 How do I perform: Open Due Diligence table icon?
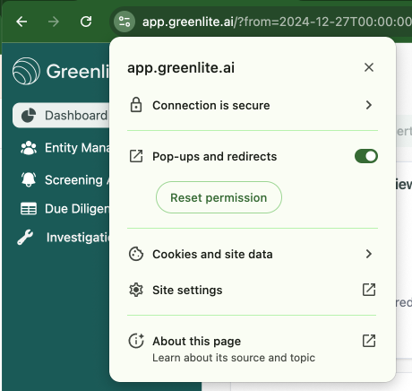click(x=29, y=209)
